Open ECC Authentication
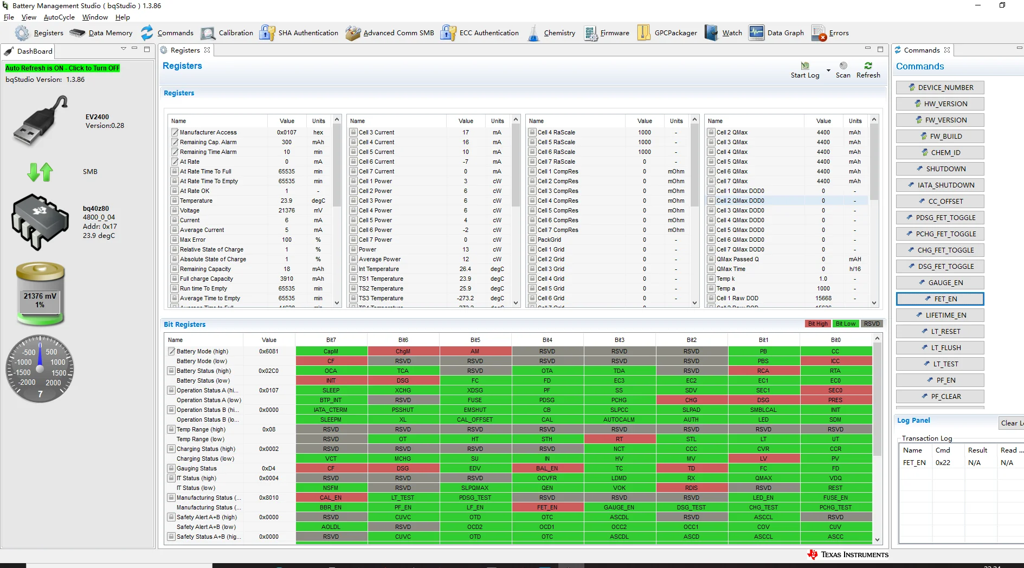Viewport: 1024px width, 568px height. pos(480,33)
